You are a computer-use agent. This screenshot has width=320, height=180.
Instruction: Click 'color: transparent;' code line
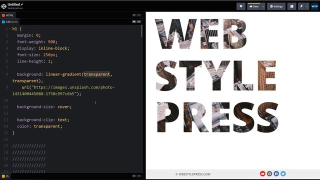(x=39, y=126)
